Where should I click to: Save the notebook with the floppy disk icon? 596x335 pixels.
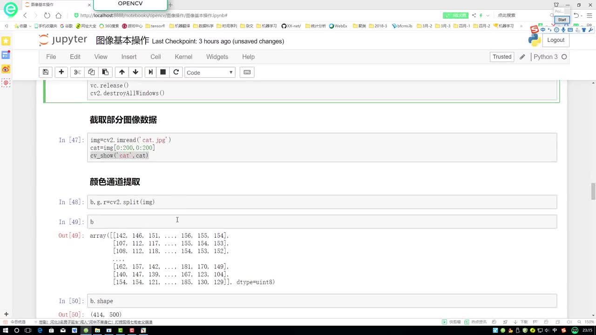(46, 72)
